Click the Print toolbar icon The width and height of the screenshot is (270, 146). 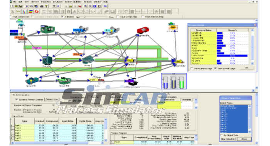coord(42,6)
